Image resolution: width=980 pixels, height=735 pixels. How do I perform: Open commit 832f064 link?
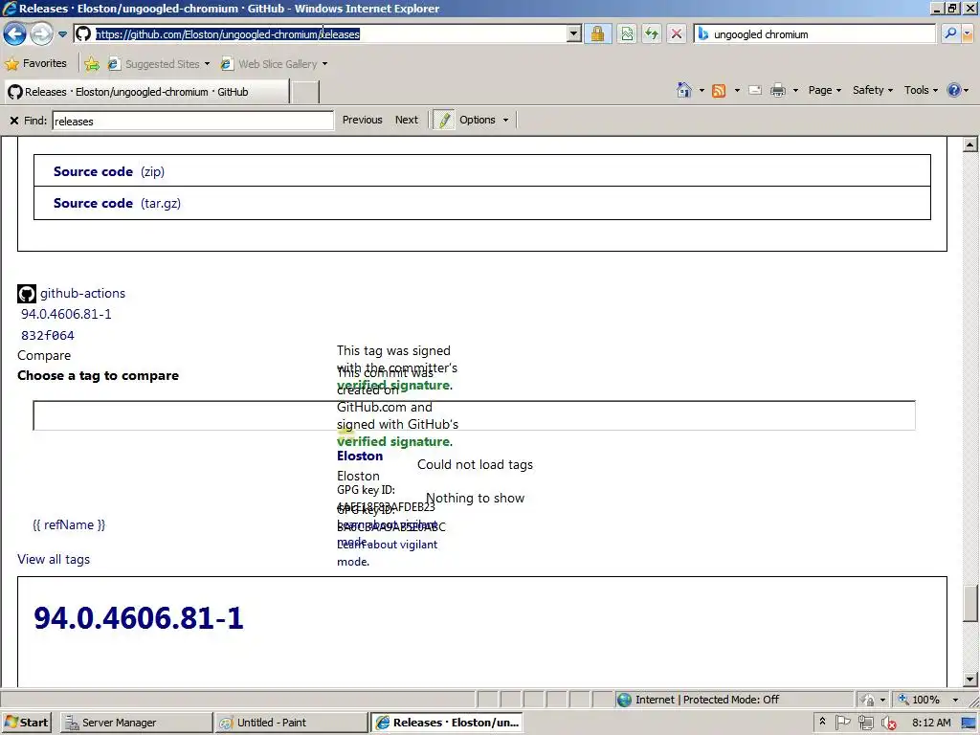[48, 335]
